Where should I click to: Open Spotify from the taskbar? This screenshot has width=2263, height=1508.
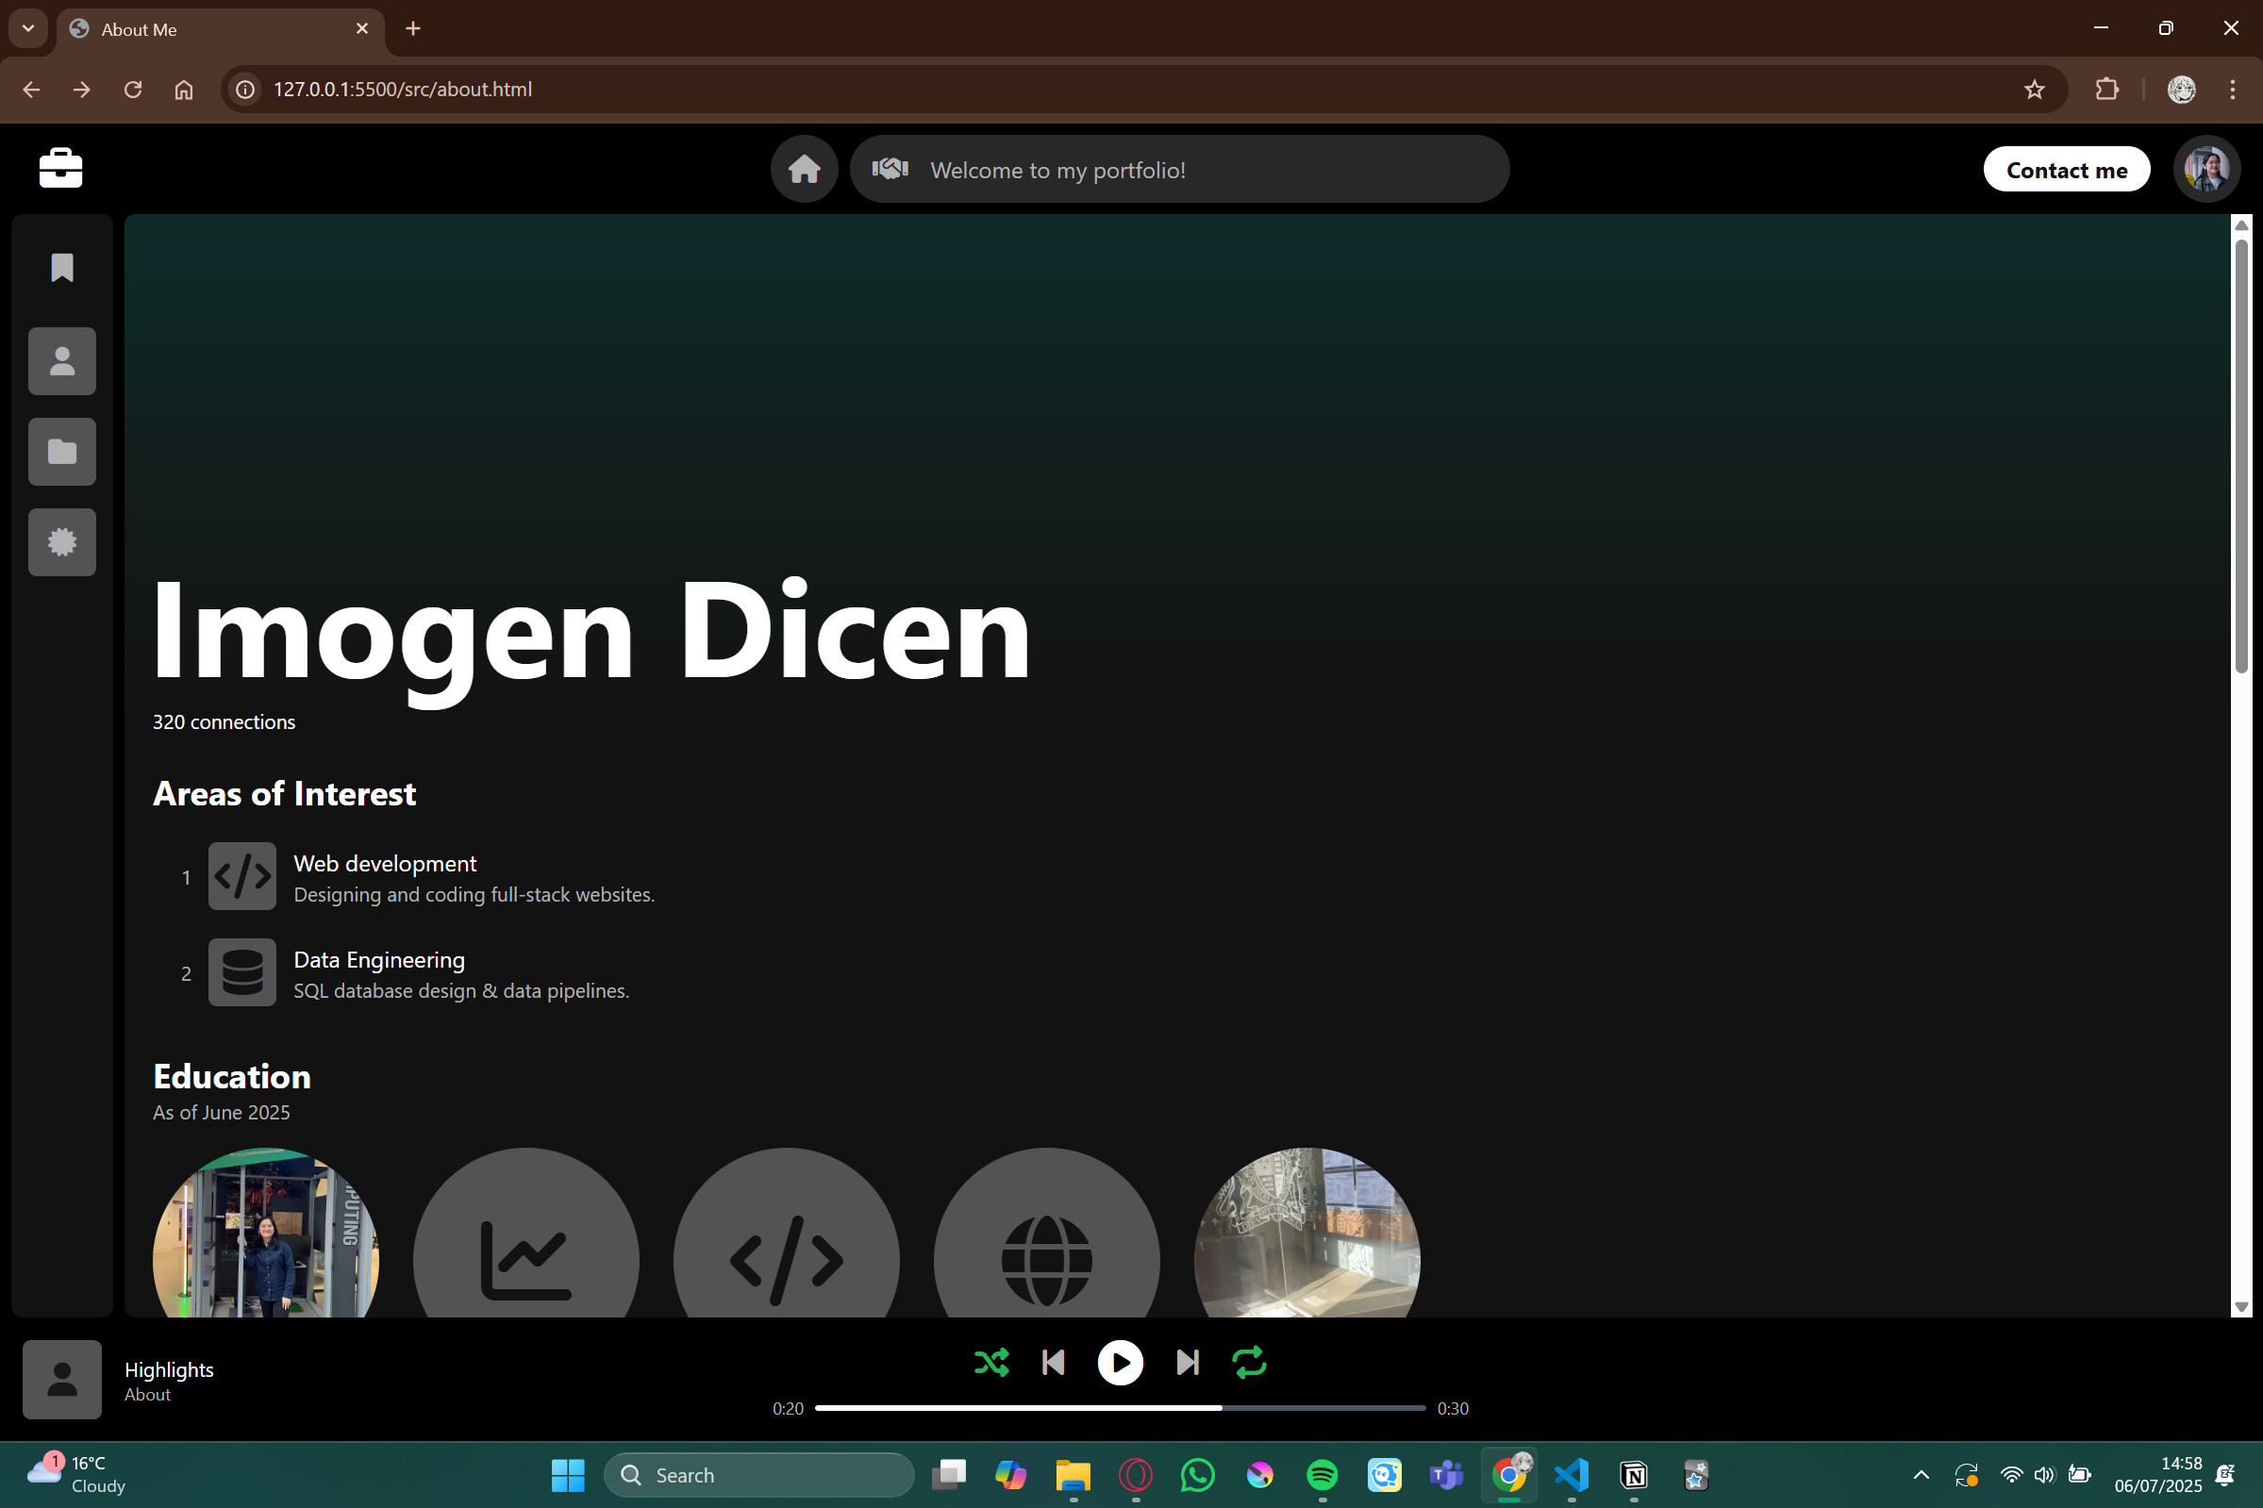[x=1322, y=1474]
